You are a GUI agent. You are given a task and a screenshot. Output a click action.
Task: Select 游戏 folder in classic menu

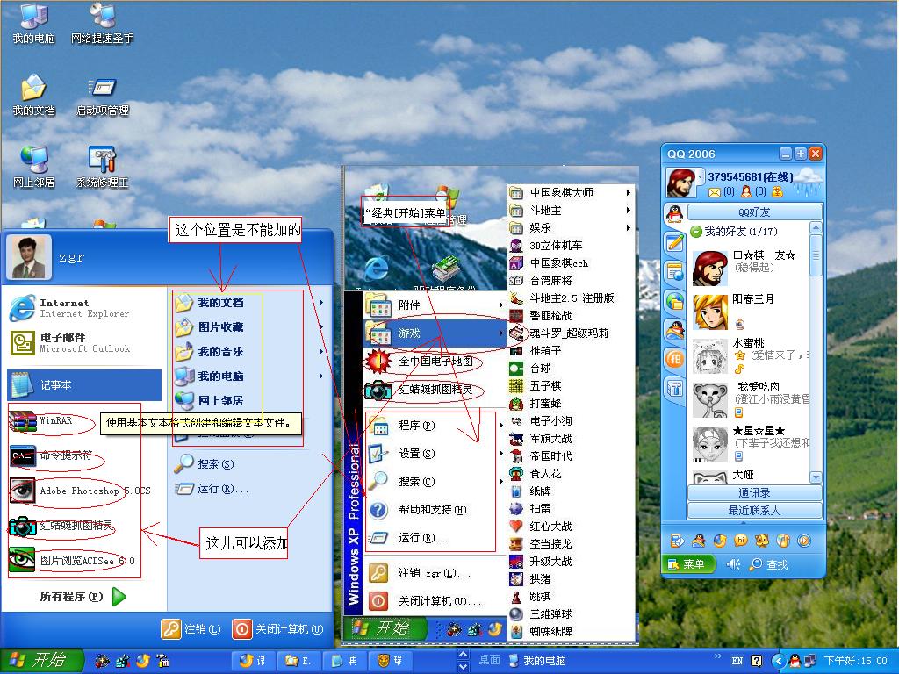(x=435, y=333)
